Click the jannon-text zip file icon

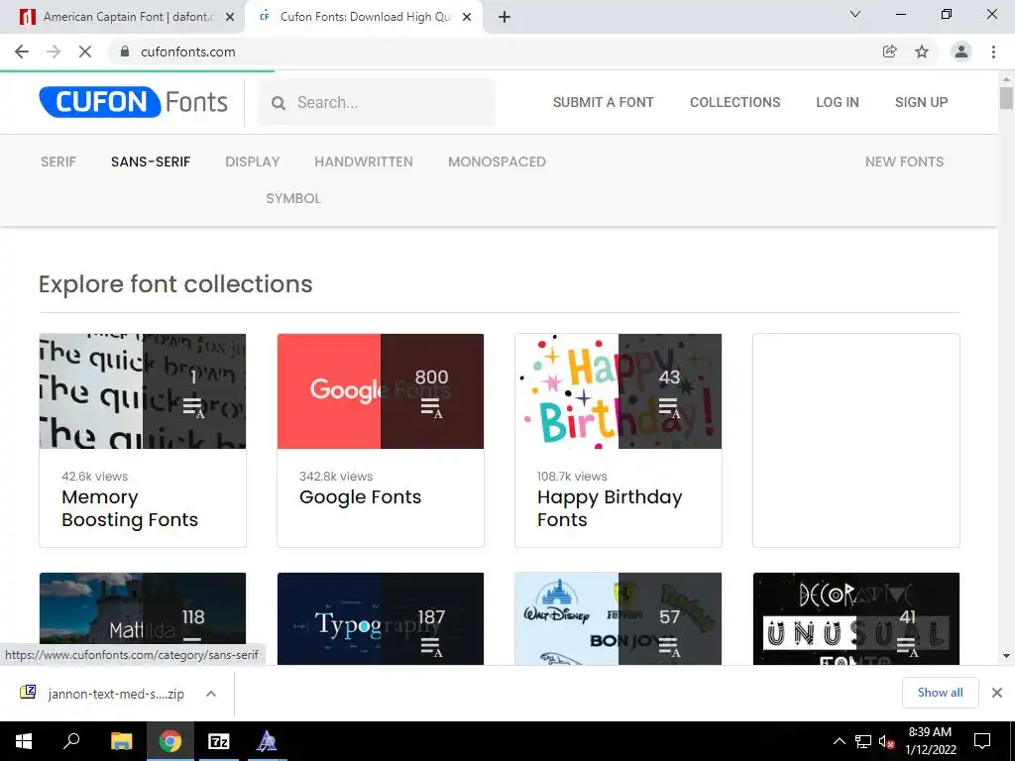click(x=28, y=693)
